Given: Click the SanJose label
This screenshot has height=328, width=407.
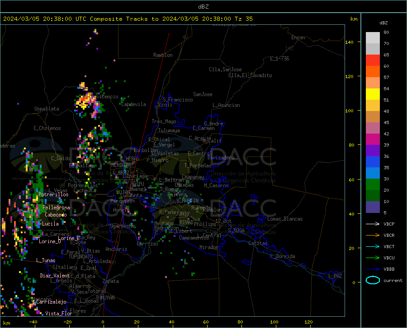Looking at the screenshot, I should pos(203,94).
